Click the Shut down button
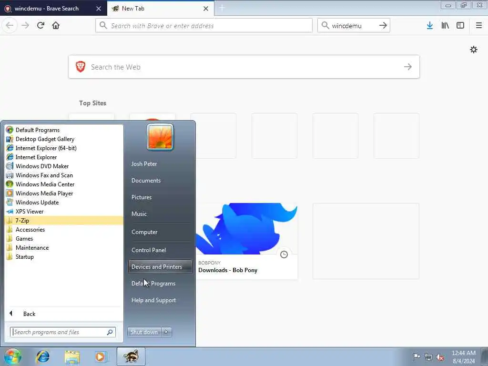 click(144, 332)
